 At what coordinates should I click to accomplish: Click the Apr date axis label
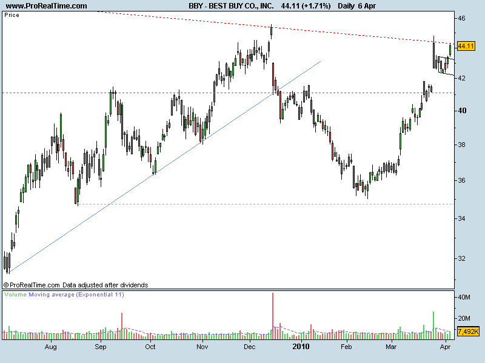pyautogui.click(x=445, y=347)
